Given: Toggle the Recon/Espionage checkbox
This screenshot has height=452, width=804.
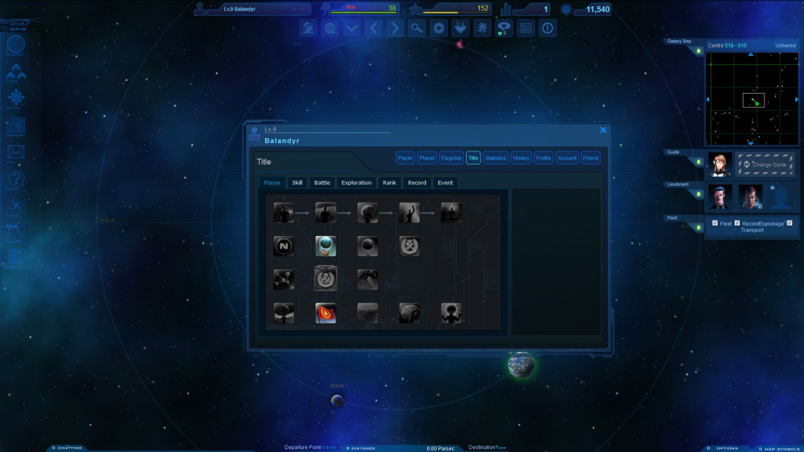Looking at the screenshot, I should point(737,223).
